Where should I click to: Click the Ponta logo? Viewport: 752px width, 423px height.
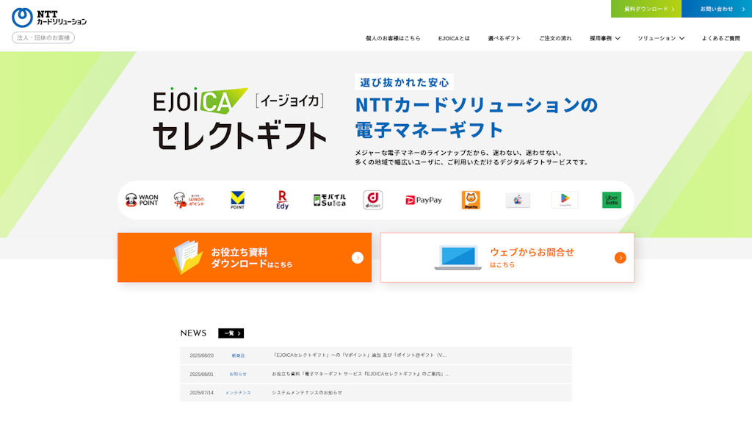pos(471,200)
